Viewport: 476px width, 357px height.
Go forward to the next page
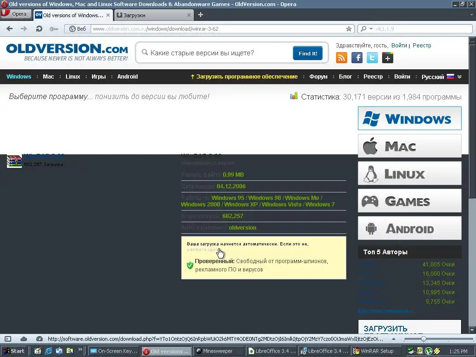click(x=24, y=29)
